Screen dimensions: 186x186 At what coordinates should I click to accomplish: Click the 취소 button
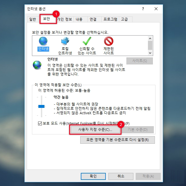[x=121, y=176]
